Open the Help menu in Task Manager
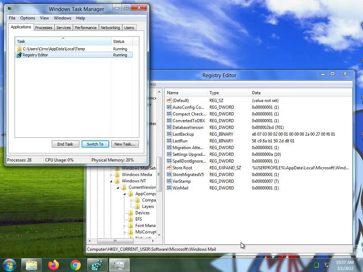This screenshot has height=272, width=363. (80, 18)
